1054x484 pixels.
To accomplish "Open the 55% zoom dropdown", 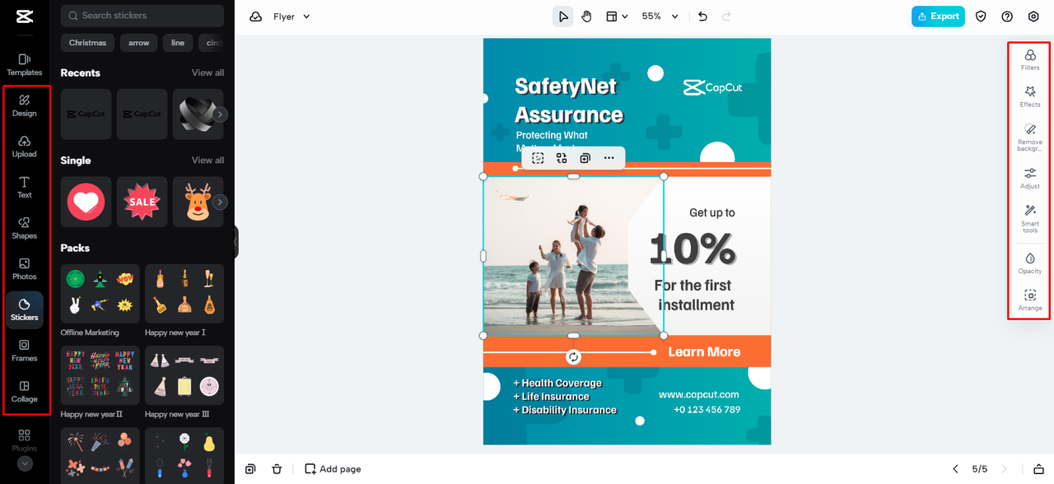I will click(x=660, y=16).
